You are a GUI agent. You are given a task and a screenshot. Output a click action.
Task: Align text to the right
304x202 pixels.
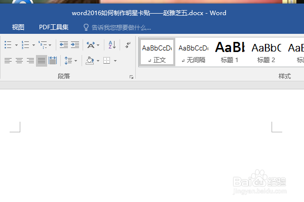(30, 61)
